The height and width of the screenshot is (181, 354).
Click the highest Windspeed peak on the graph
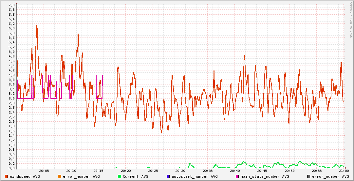(37, 25)
